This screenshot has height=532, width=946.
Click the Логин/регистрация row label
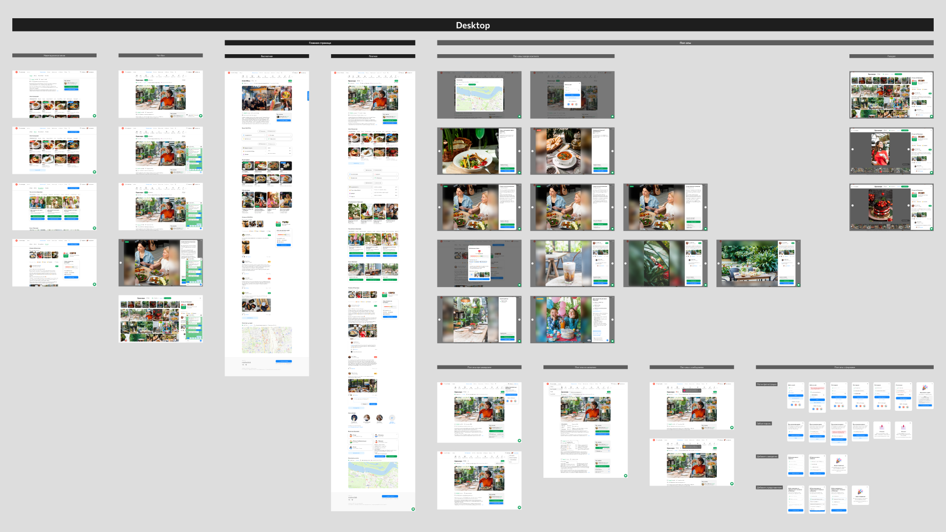(x=767, y=384)
